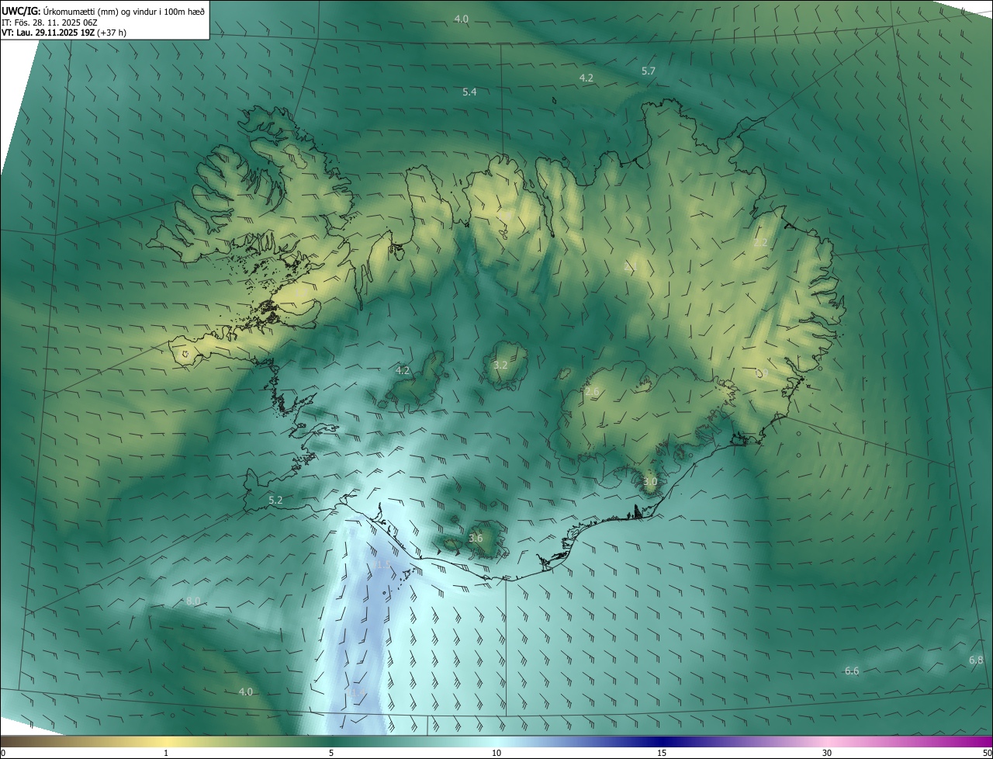Click the '0' tick on the colorbar
Image resolution: width=993 pixels, height=759 pixels.
pos(3,753)
